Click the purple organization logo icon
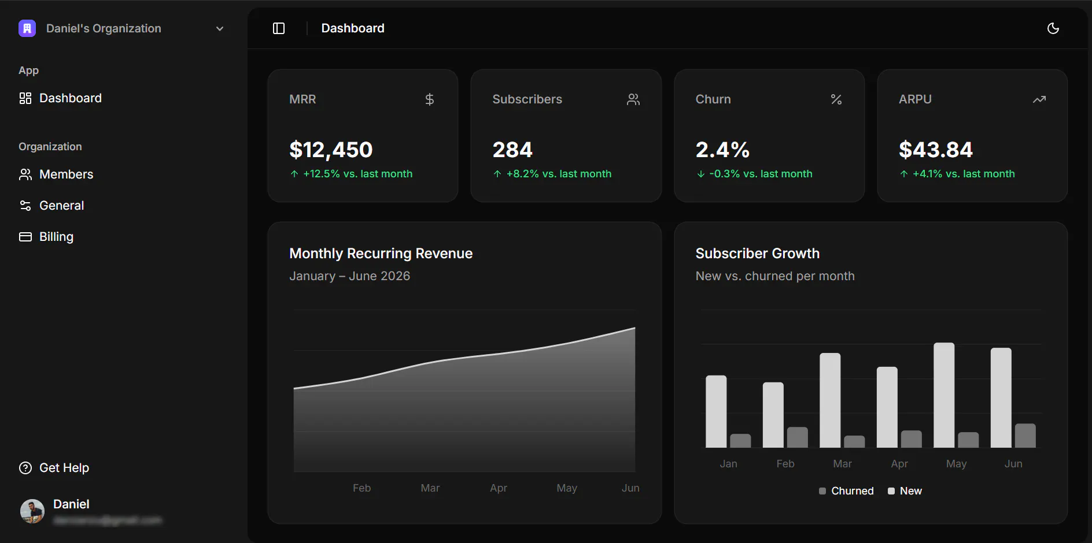1092x543 pixels. point(27,28)
